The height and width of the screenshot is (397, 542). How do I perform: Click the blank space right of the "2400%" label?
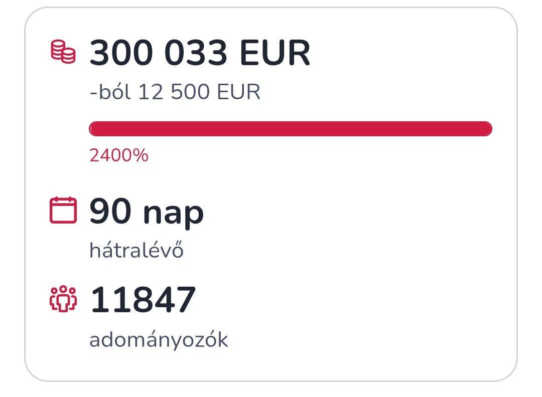point(326,155)
